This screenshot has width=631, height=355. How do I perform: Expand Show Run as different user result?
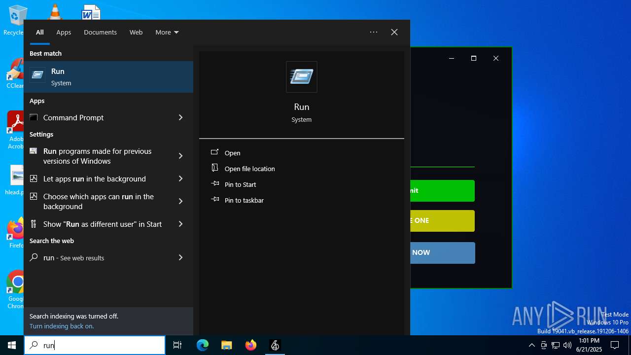point(180,224)
